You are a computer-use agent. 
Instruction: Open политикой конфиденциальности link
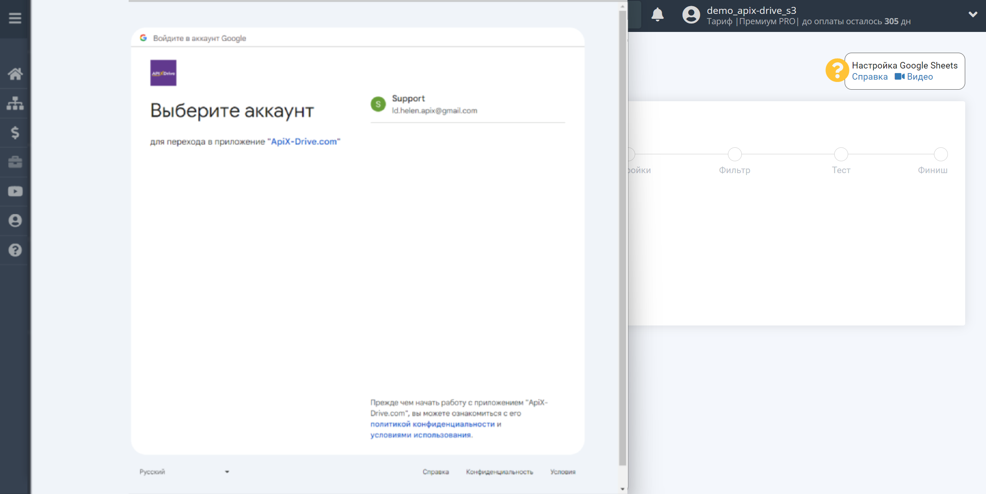point(433,424)
